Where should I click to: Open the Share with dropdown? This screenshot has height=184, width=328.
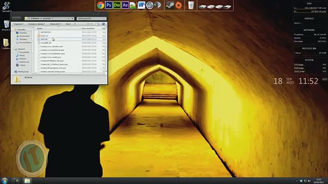click(x=55, y=24)
